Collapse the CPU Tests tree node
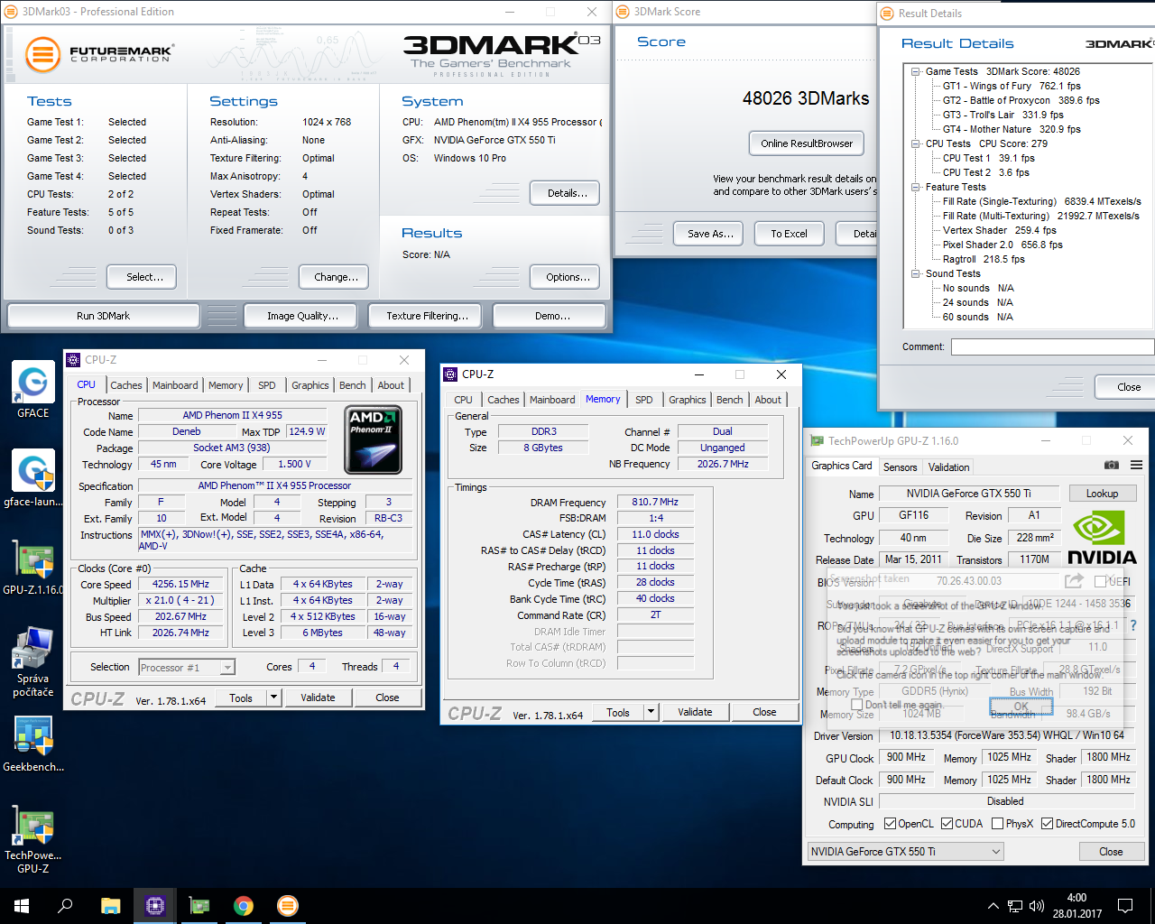The height and width of the screenshot is (924, 1155). click(916, 143)
